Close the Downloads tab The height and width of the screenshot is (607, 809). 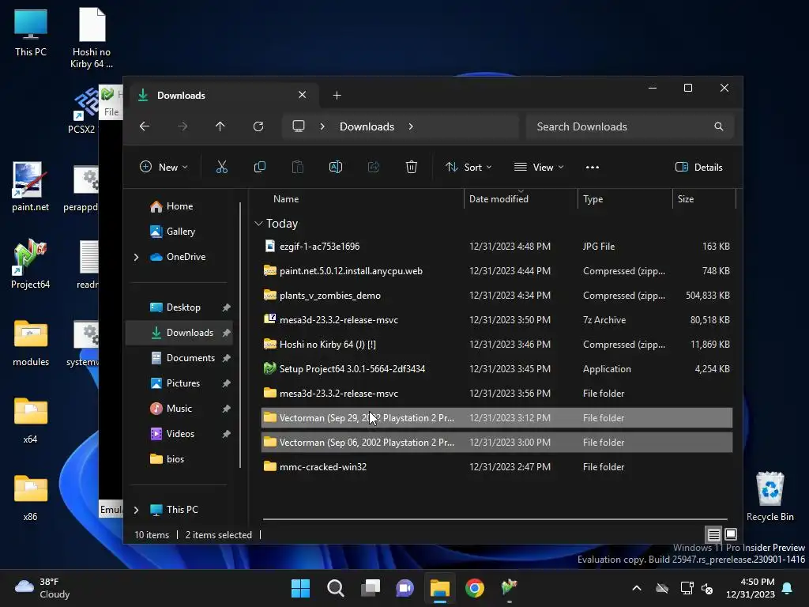(303, 95)
